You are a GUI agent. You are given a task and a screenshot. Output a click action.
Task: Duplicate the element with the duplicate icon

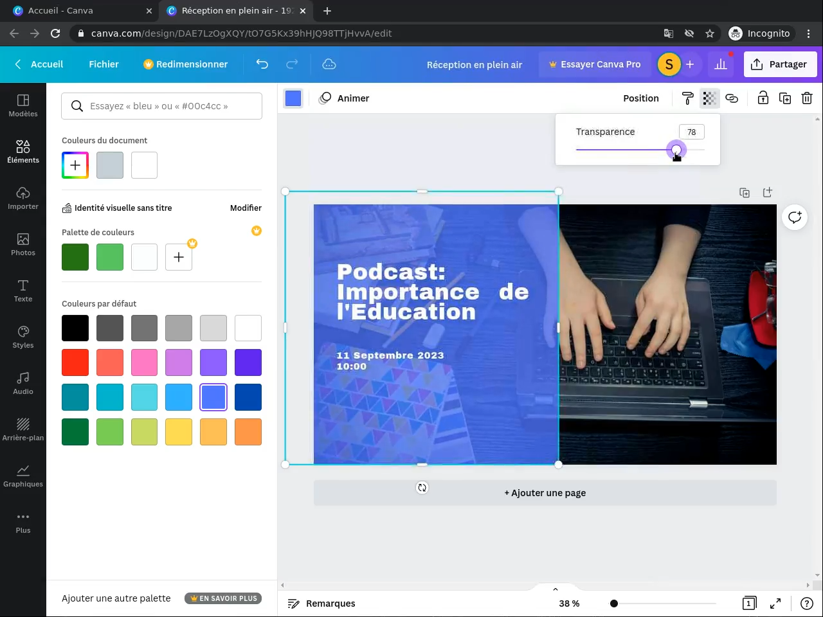tap(785, 98)
